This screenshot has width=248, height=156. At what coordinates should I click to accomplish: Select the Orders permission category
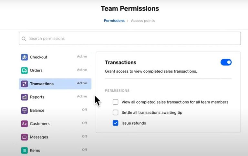click(x=36, y=70)
